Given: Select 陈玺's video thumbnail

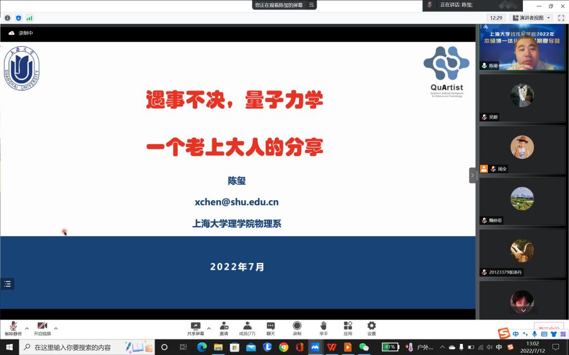Looking at the screenshot, I should coord(522,48).
